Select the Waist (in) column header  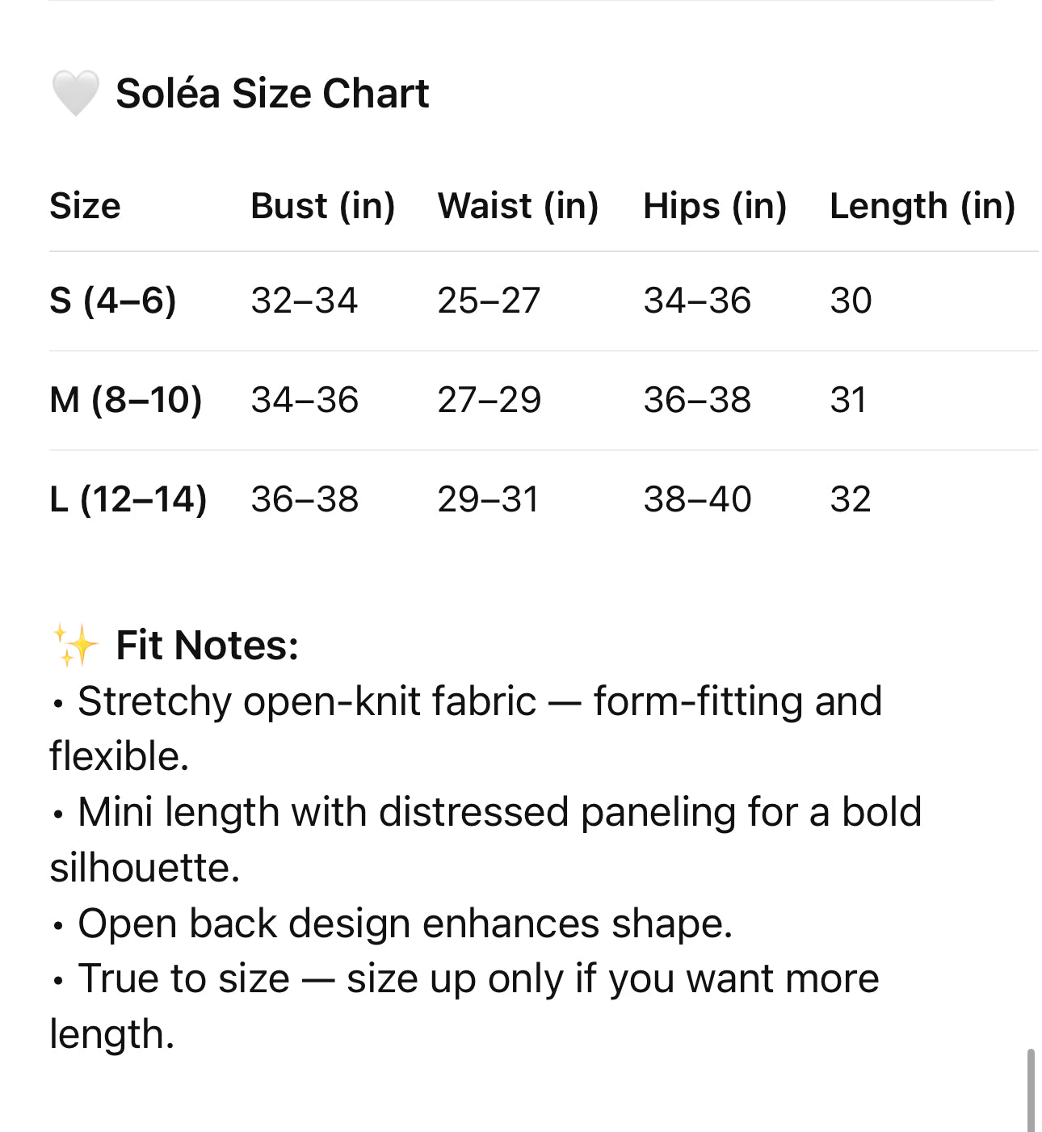(518, 206)
